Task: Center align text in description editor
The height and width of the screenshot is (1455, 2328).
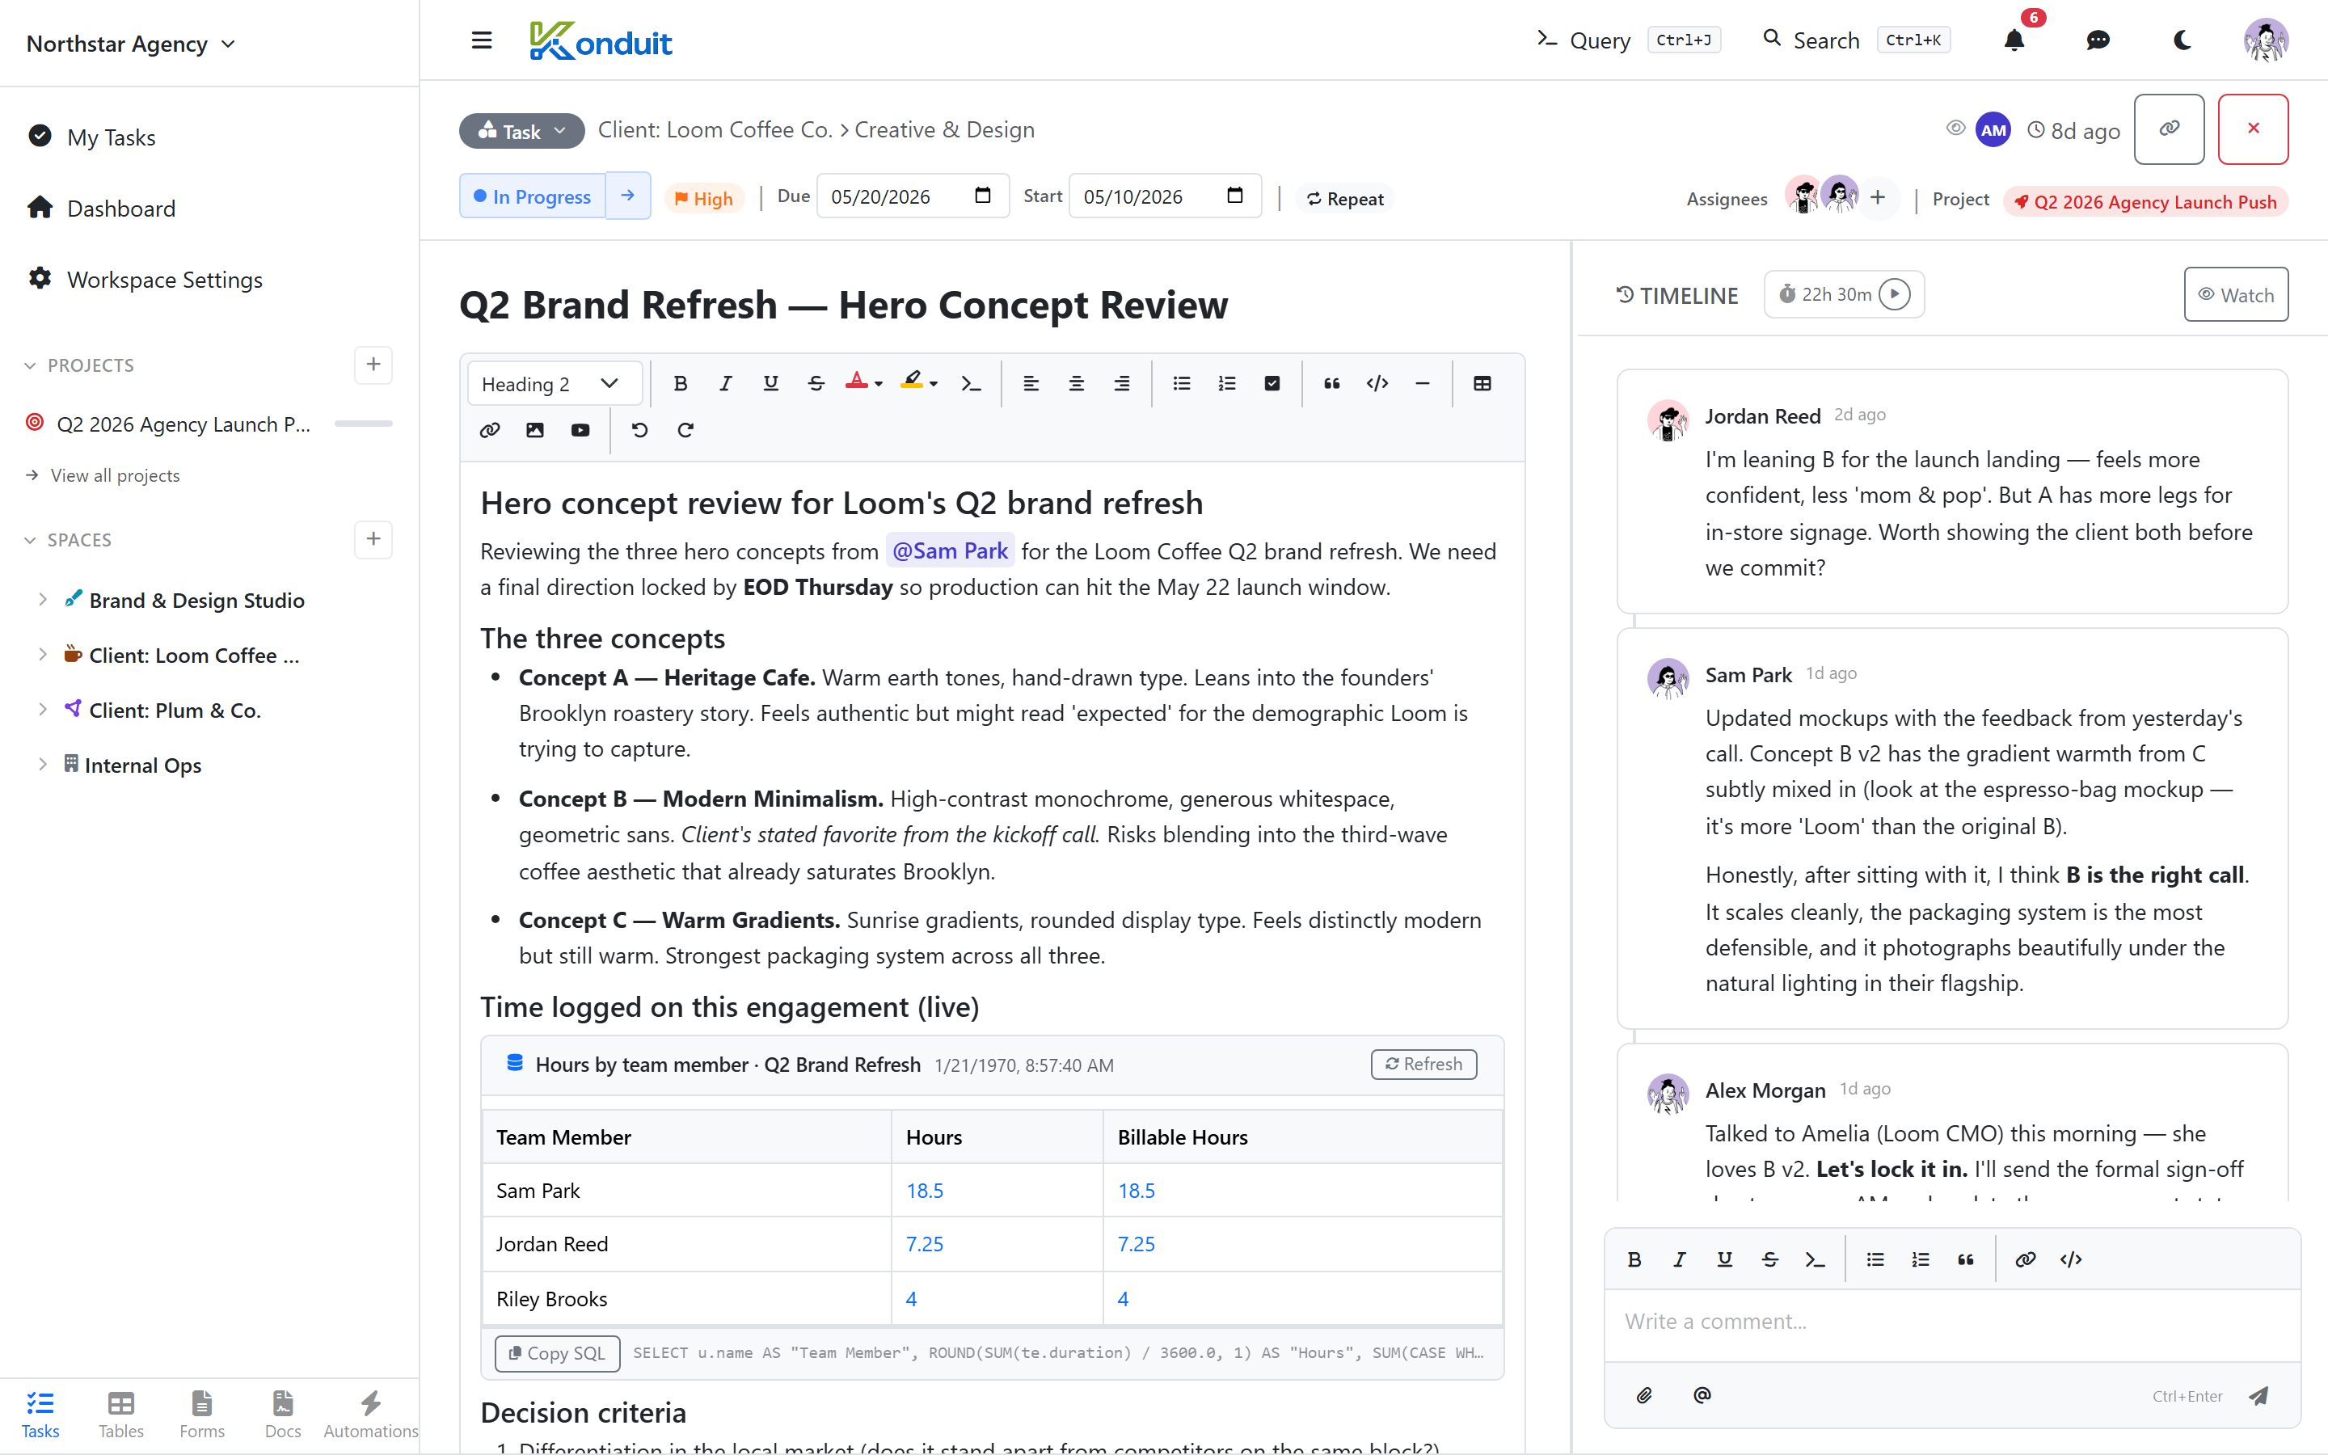Action: click(x=1076, y=383)
